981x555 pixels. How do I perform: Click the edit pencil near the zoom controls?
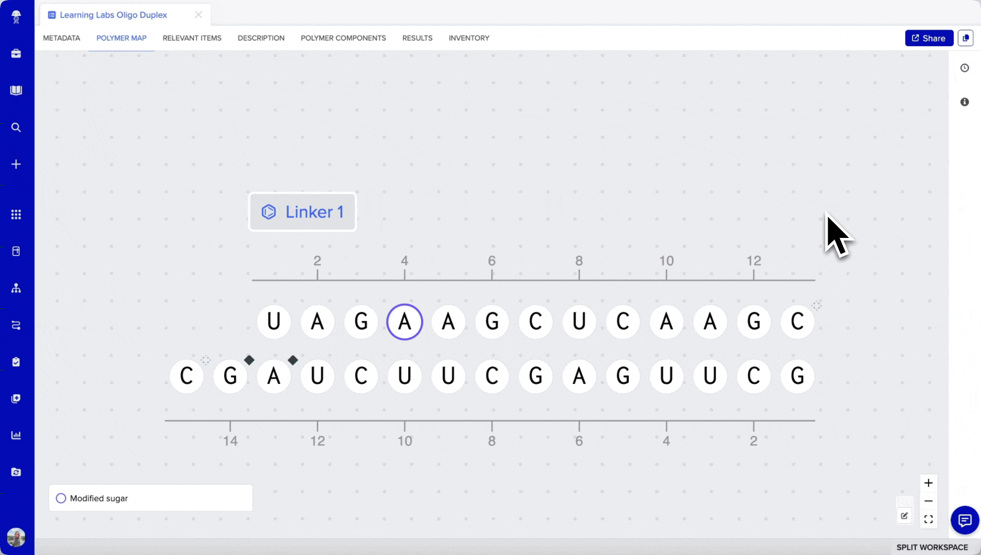[x=904, y=516]
